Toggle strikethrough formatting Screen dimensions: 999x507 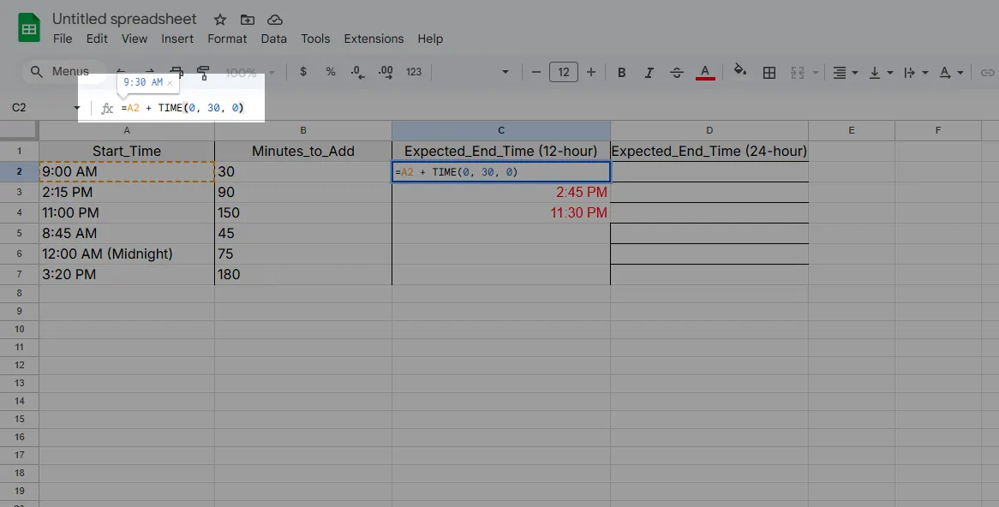pyautogui.click(x=677, y=73)
